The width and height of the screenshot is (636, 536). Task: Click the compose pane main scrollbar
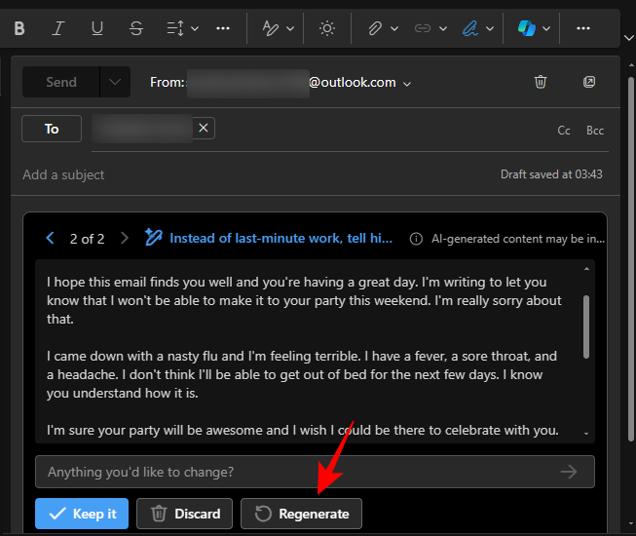[x=631, y=259]
